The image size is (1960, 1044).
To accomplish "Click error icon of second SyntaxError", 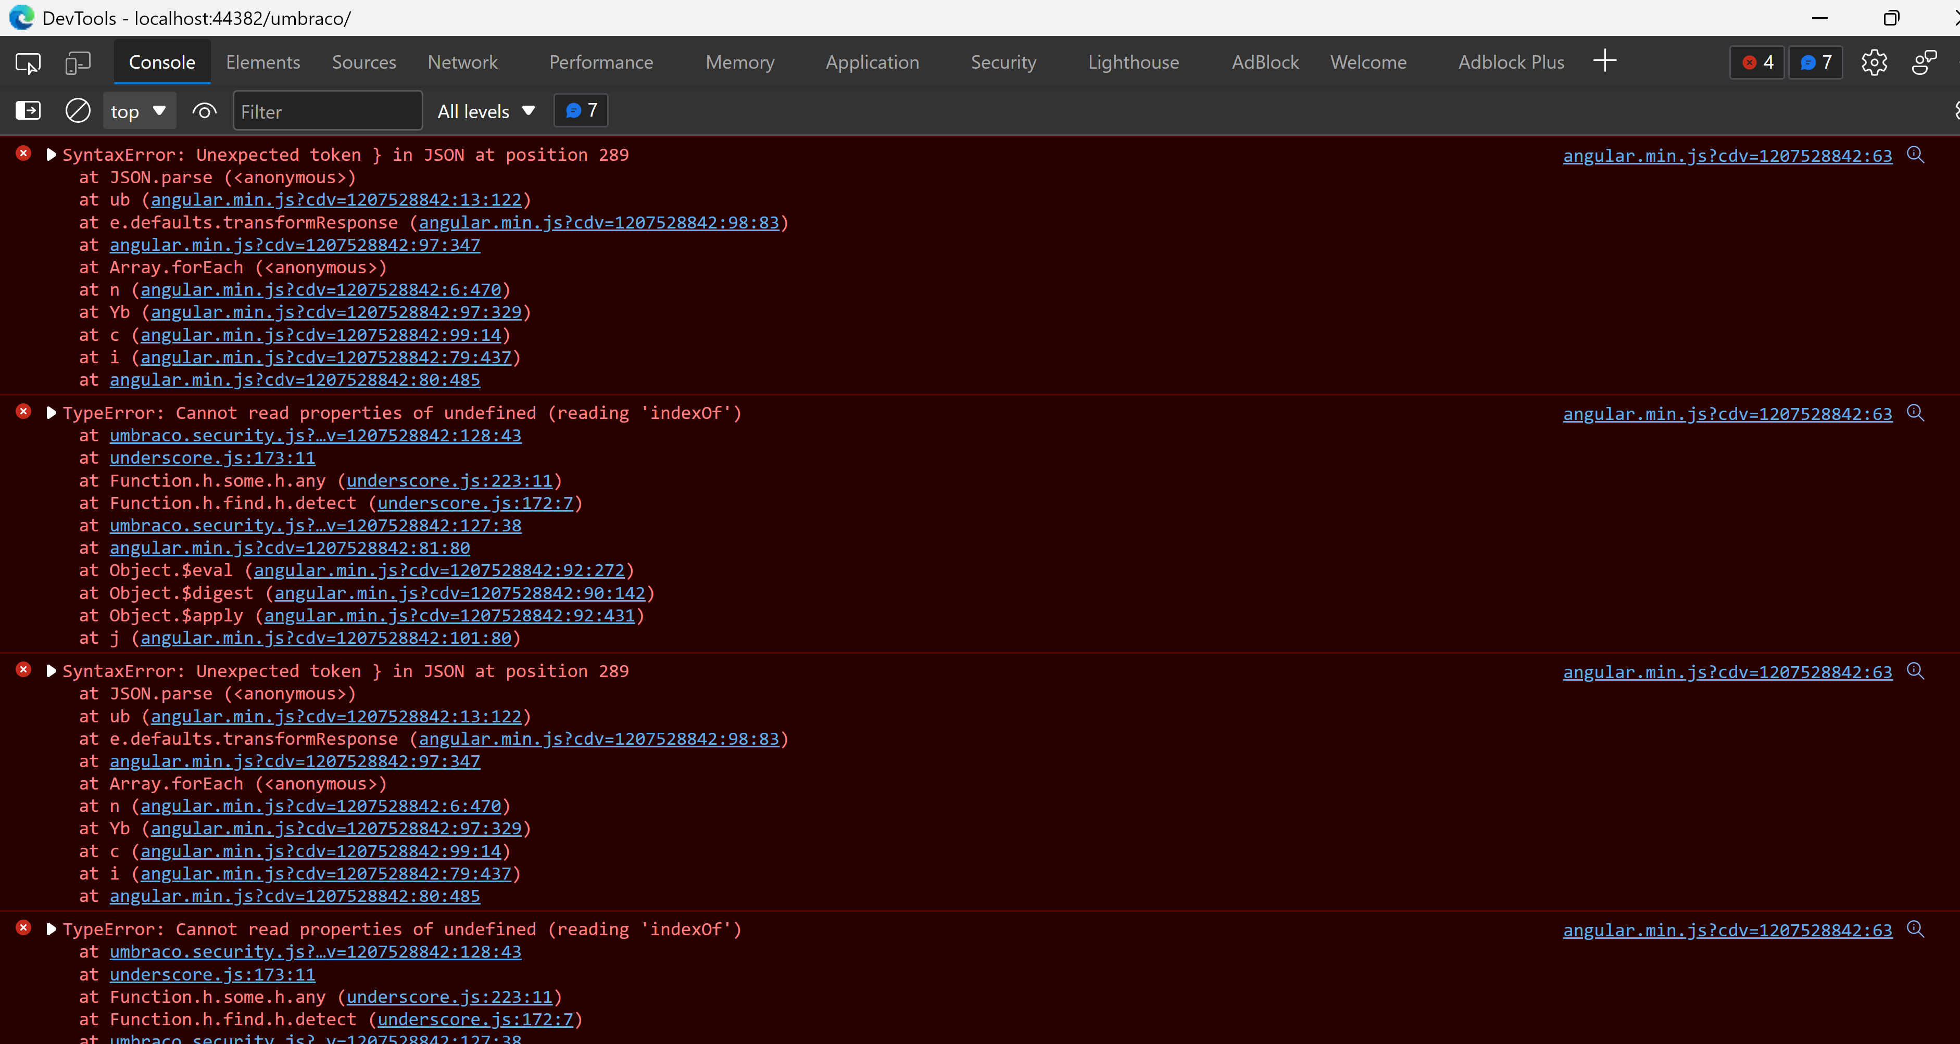I will point(23,670).
